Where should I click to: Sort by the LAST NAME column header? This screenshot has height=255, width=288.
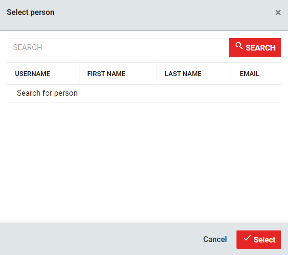click(183, 74)
